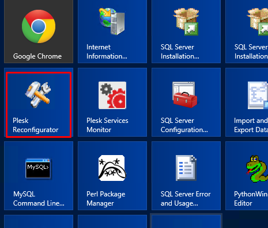
Task: Open the PythonWin Editor tile
Action: (247, 176)
